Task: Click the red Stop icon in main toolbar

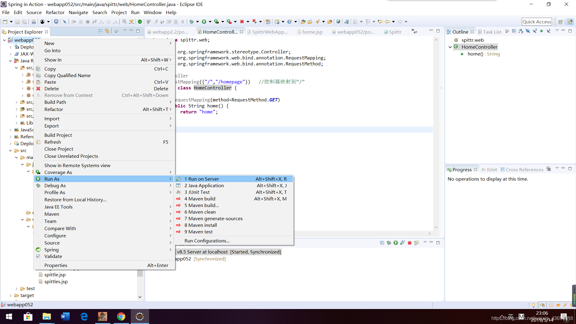Action: point(242,22)
